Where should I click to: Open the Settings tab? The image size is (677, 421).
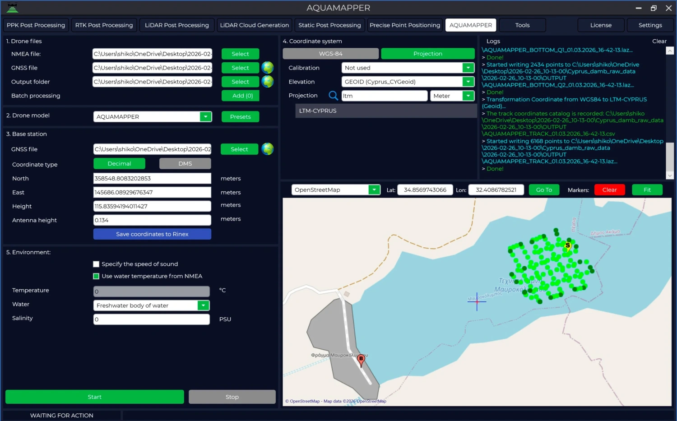[650, 25]
